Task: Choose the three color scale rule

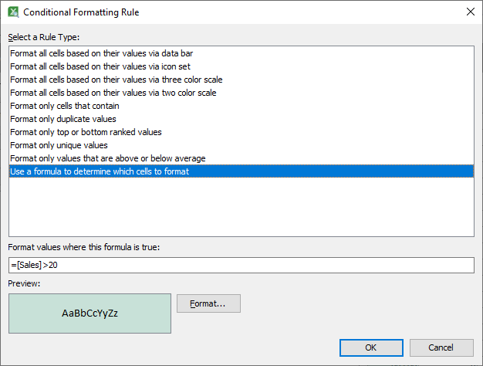Action: click(241, 80)
